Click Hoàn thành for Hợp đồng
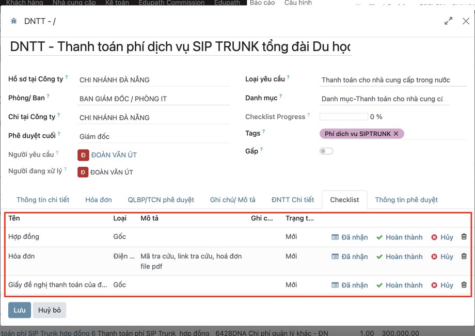 tap(399, 237)
